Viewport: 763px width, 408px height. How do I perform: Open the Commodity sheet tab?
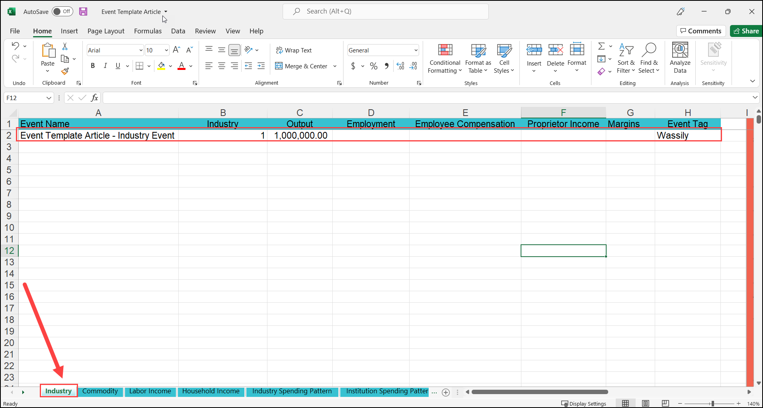click(100, 391)
